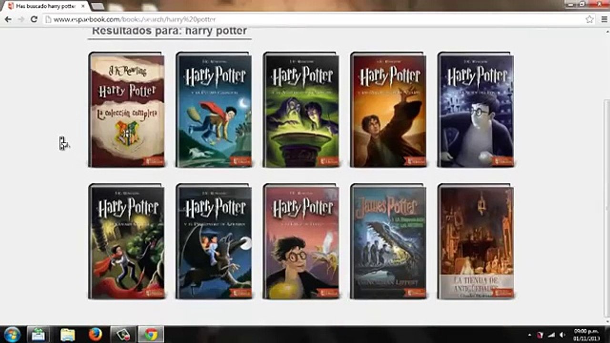
Task: Click the browser forward arrow
Action: pyautogui.click(x=21, y=20)
